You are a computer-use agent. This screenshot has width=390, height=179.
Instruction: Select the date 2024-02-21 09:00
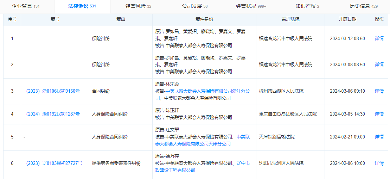tap(347, 137)
